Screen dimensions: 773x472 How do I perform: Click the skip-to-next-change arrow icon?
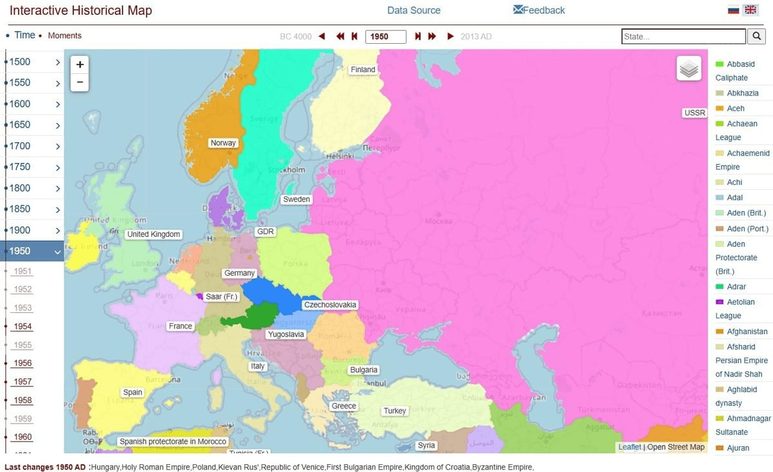pos(418,37)
